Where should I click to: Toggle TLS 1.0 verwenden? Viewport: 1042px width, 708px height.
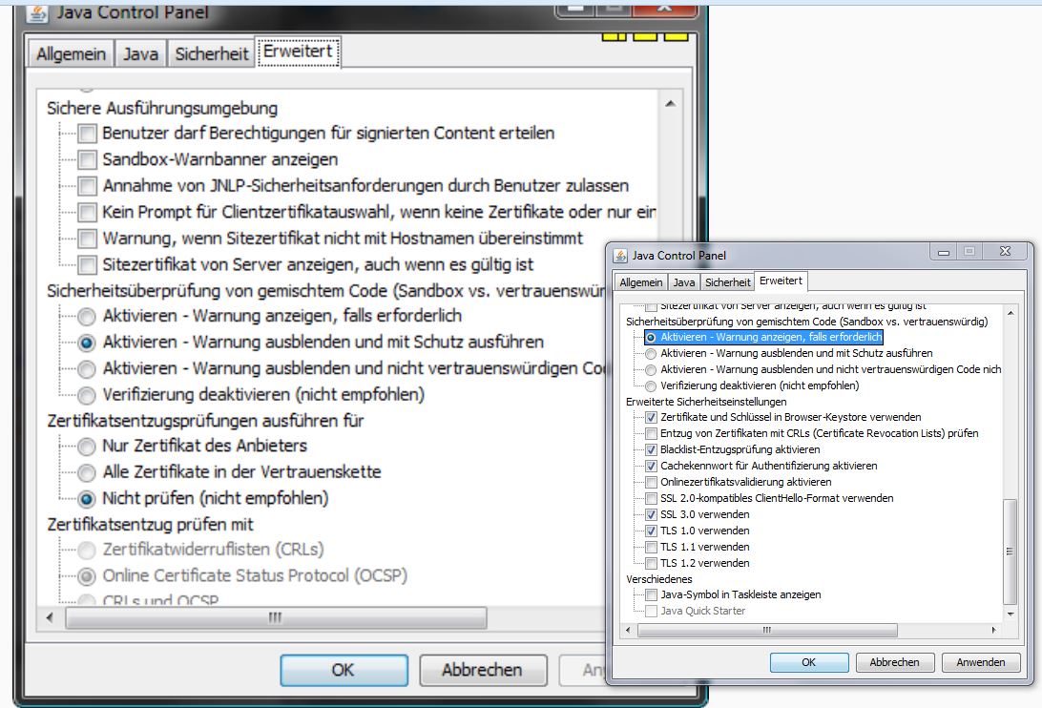tap(651, 531)
